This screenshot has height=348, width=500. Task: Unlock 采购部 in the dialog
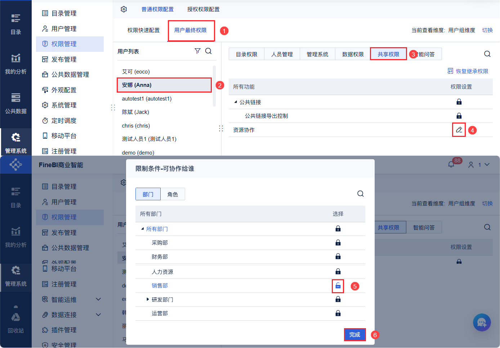coord(338,243)
